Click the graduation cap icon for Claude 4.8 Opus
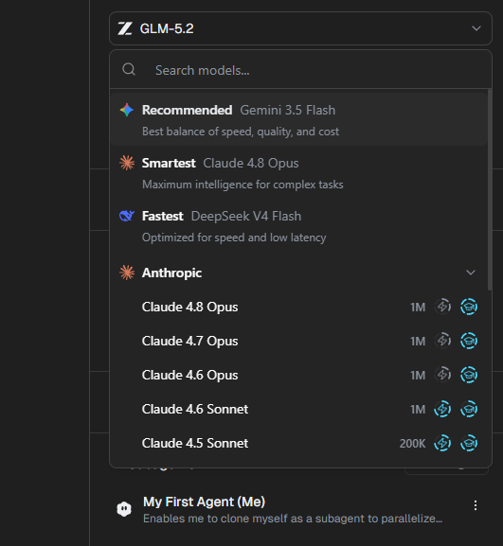This screenshot has height=546, width=503. (x=469, y=307)
